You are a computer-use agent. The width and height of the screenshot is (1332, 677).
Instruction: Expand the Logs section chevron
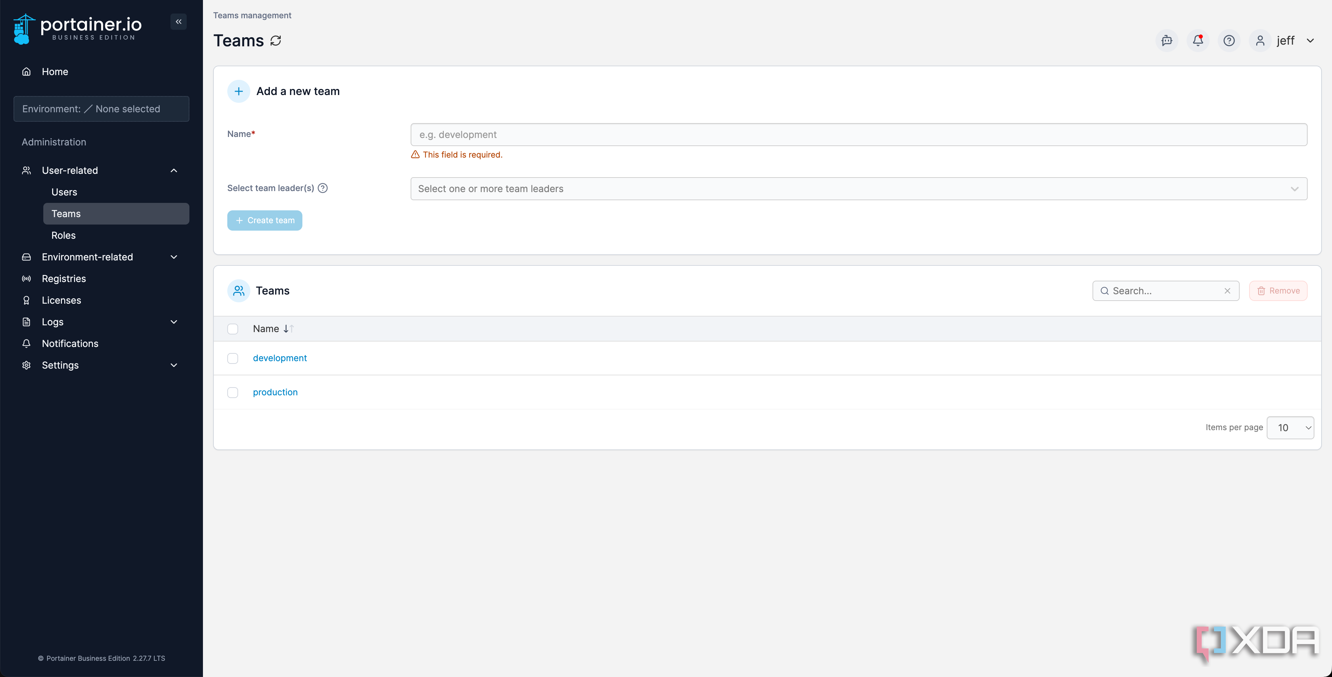pos(174,322)
